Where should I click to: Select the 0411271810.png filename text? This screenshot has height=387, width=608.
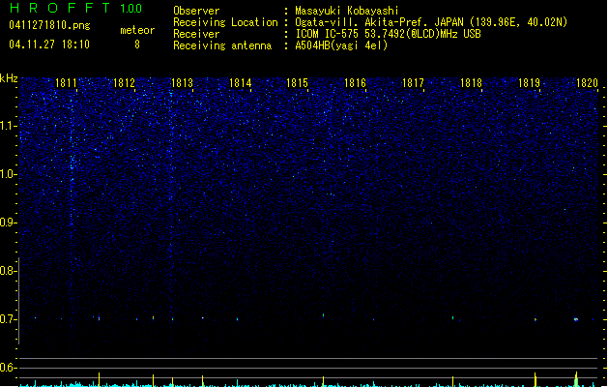tap(49, 25)
